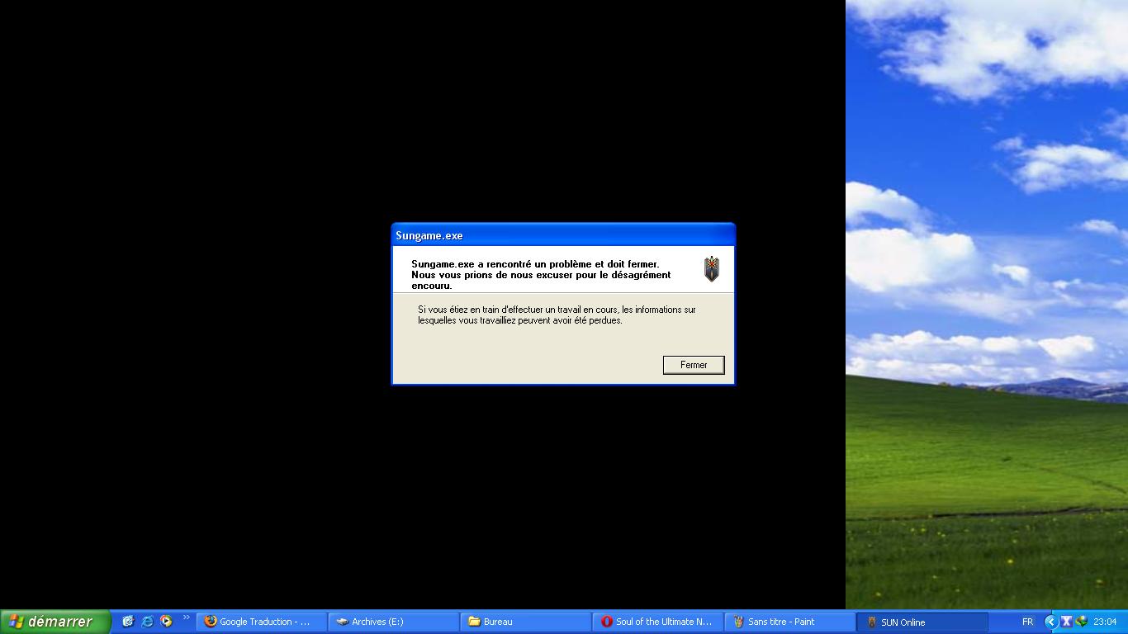1128x634 pixels.
Task: Open the FR language bar indicator
Action: pyautogui.click(x=1027, y=622)
